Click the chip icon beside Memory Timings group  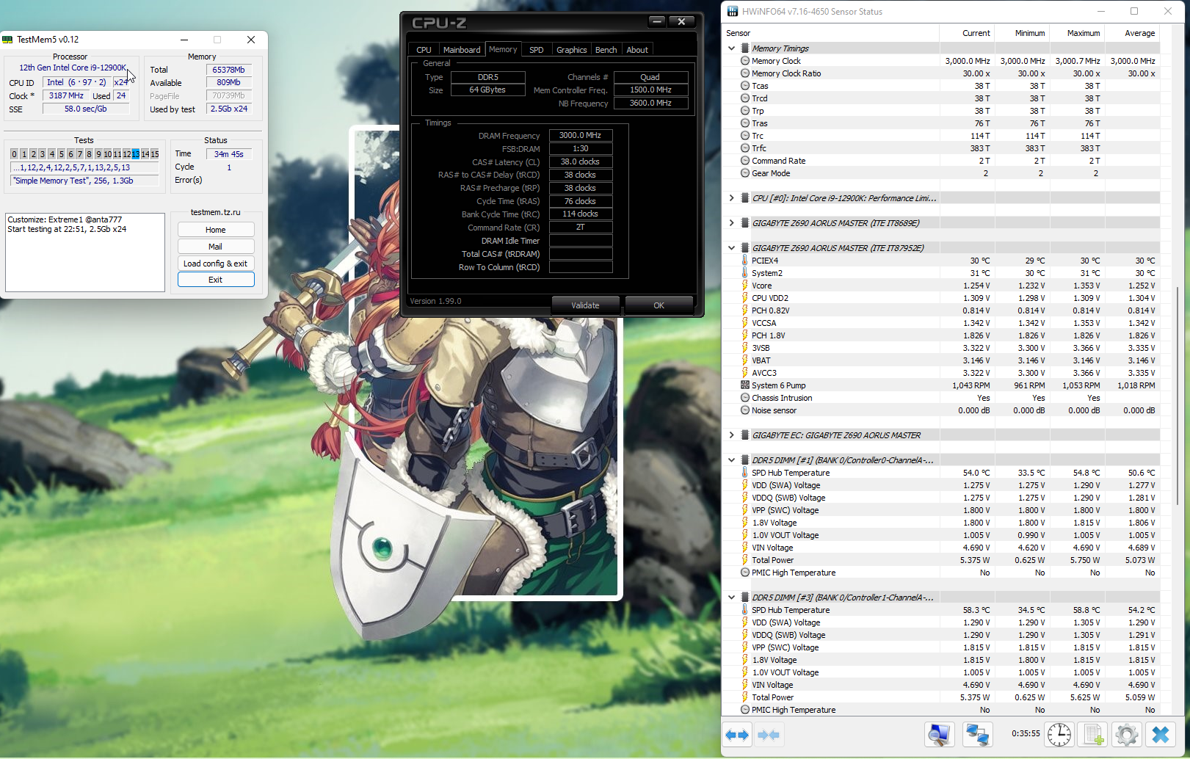[x=745, y=48]
